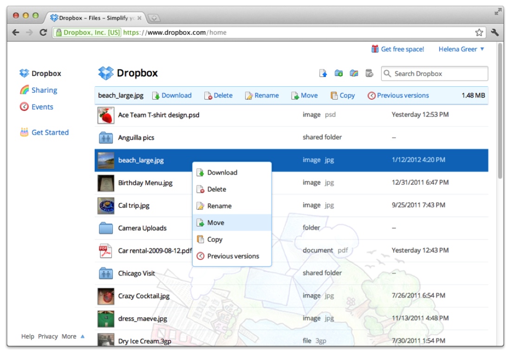Open the Privacy footer link
507x361 pixels.
pyautogui.click(x=48, y=336)
